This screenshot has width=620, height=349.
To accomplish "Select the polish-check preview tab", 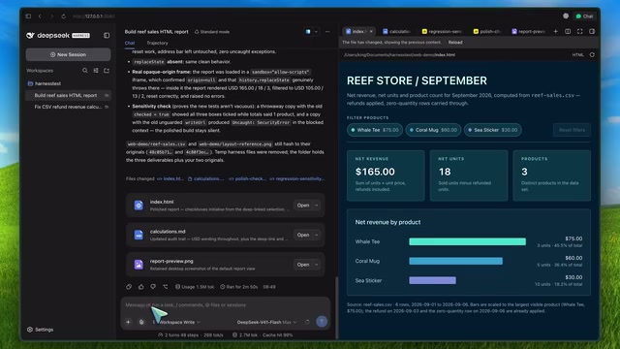I will (x=487, y=31).
